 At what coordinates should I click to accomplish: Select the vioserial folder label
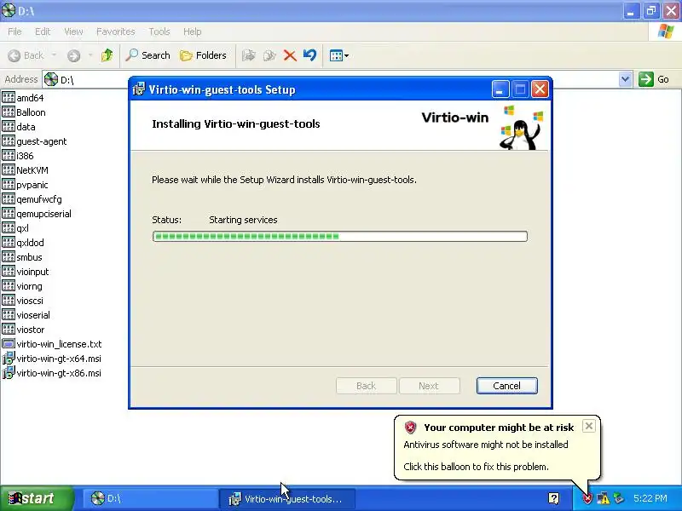coord(33,315)
